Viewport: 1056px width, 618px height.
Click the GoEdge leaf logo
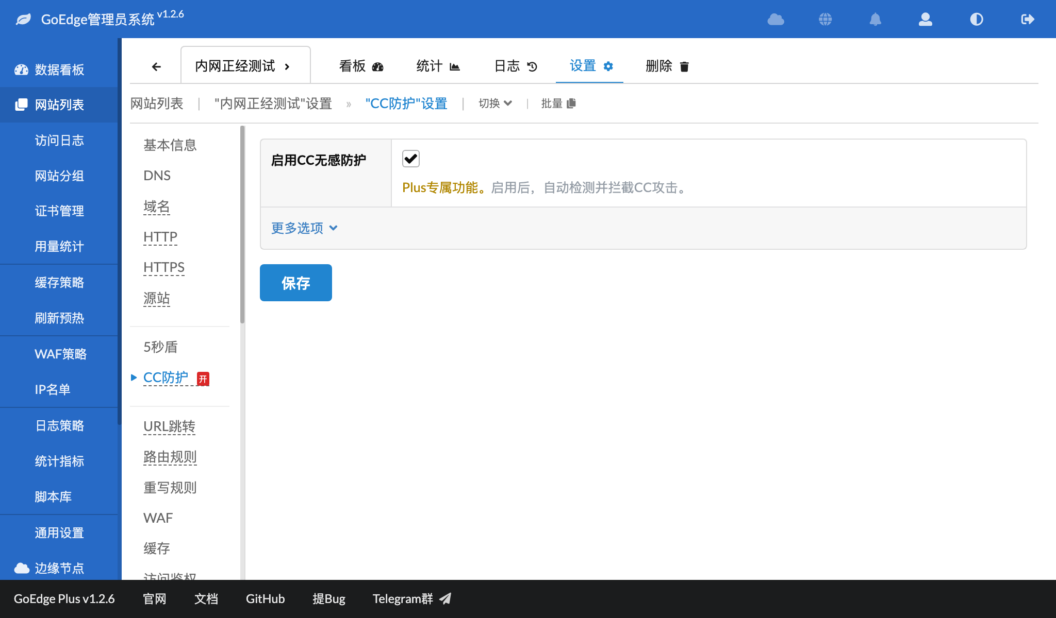click(23, 20)
